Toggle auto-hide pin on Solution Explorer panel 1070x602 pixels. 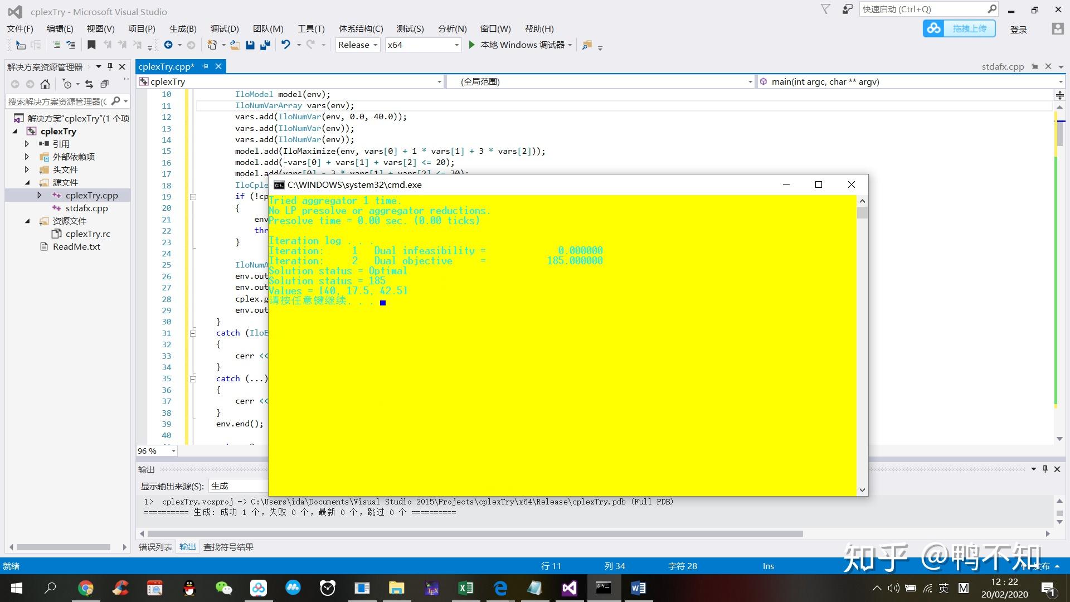[110, 67]
